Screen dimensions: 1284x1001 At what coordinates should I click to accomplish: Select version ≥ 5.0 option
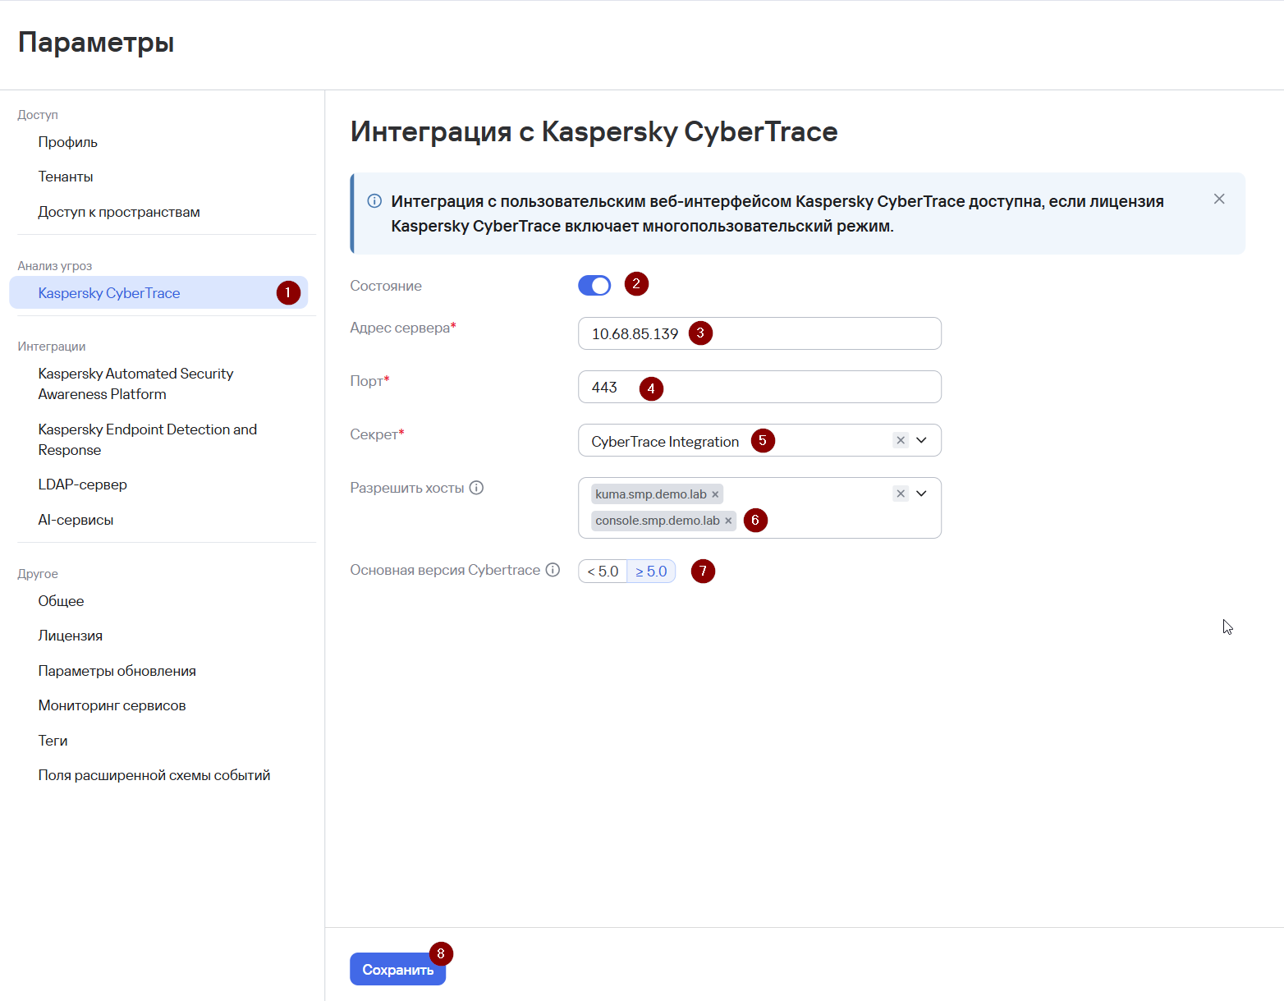tap(651, 572)
